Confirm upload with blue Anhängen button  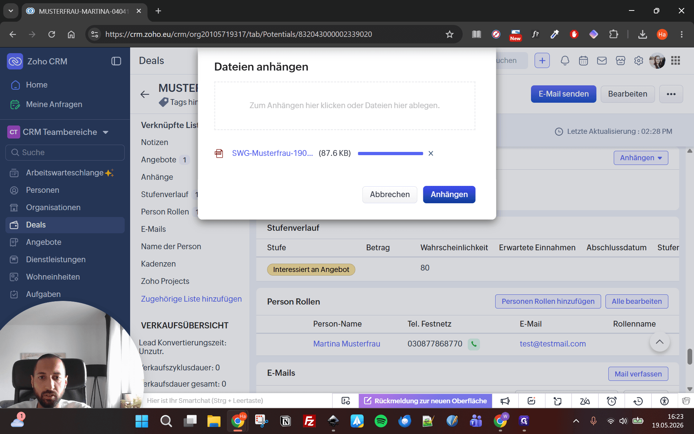pyautogui.click(x=449, y=195)
